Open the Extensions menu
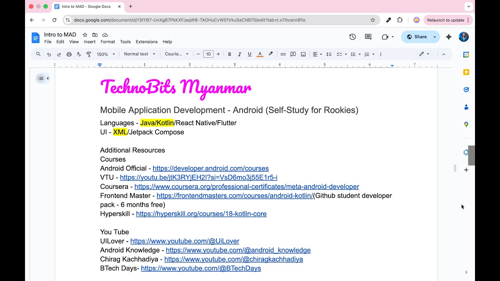Image resolution: width=500 pixels, height=281 pixels. point(146,42)
